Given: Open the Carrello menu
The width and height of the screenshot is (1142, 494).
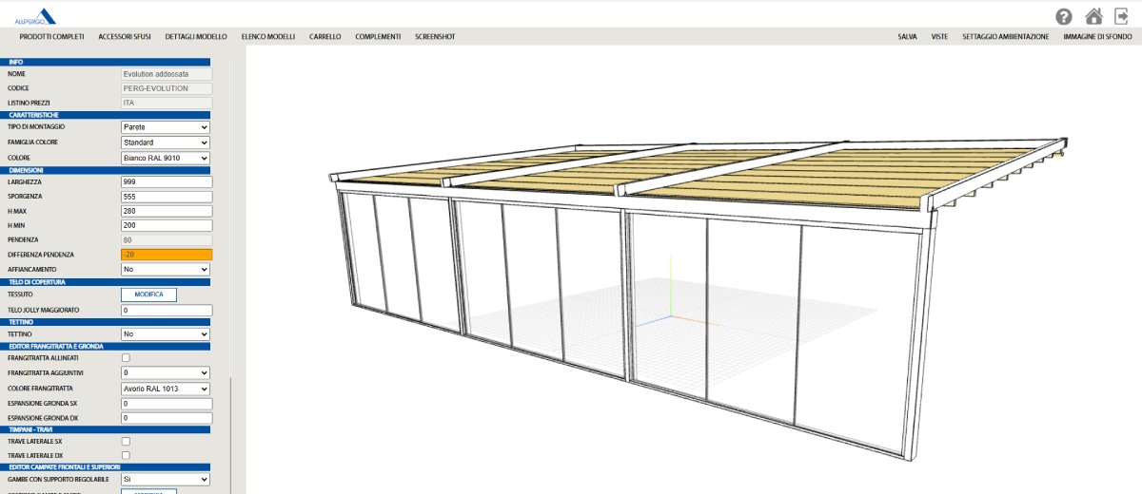Looking at the screenshot, I should pos(325,36).
